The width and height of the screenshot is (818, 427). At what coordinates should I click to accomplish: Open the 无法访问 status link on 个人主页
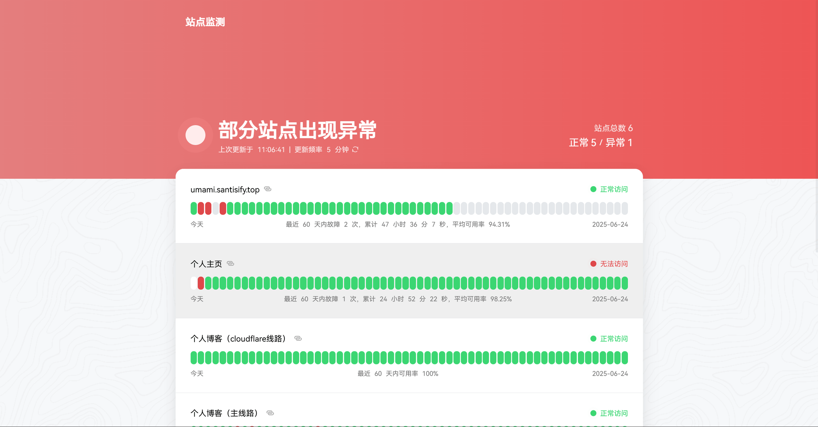pyautogui.click(x=613, y=264)
